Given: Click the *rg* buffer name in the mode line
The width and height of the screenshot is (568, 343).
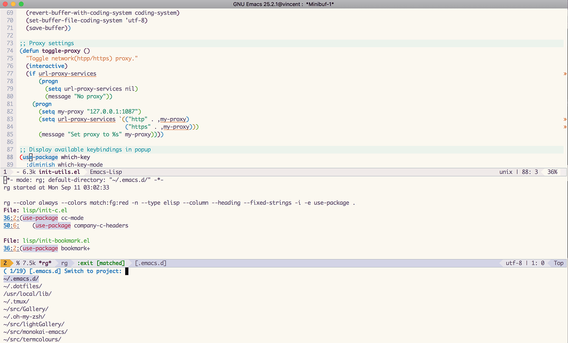Looking at the screenshot, I should [x=44, y=263].
